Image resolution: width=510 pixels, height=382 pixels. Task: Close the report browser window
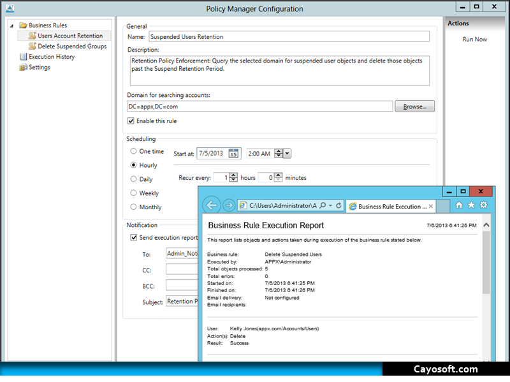[481, 192]
